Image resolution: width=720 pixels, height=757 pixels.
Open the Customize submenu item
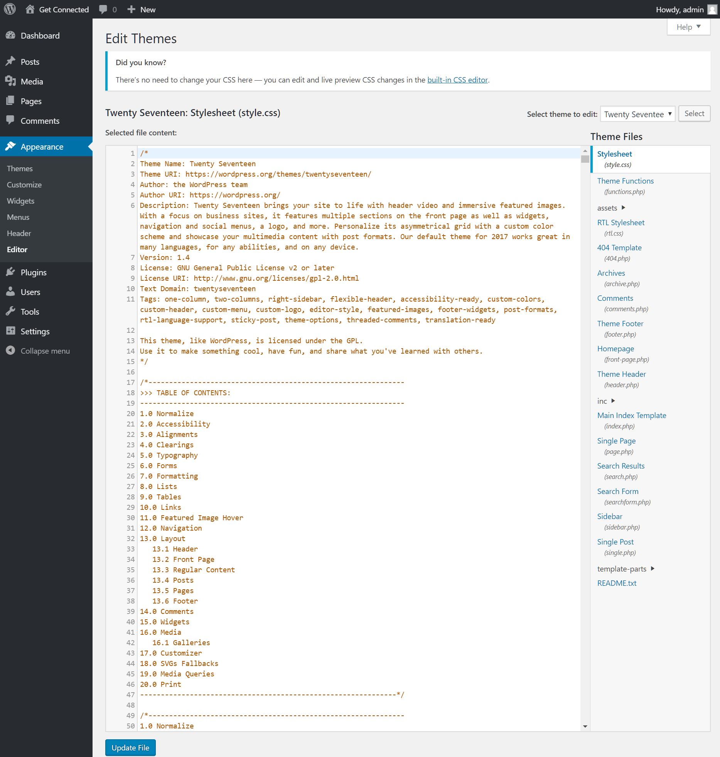pyautogui.click(x=24, y=185)
